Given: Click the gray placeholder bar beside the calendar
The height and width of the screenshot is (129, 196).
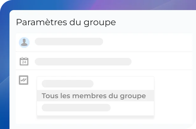Looking at the screenshot, I should point(83,61).
